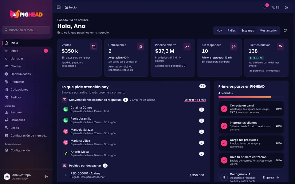Toggle the Conecta un canal checkmark
This screenshot has height=184, width=295.
[x=224, y=109]
